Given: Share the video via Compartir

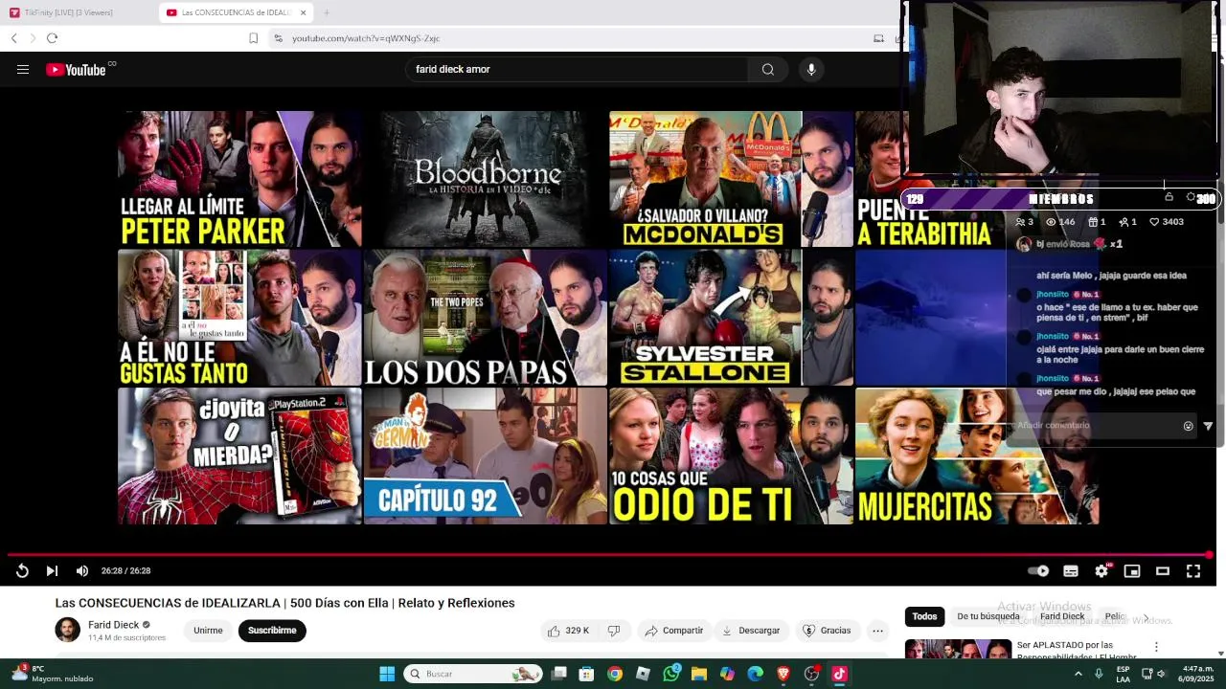Looking at the screenshot, I should 674,631.
